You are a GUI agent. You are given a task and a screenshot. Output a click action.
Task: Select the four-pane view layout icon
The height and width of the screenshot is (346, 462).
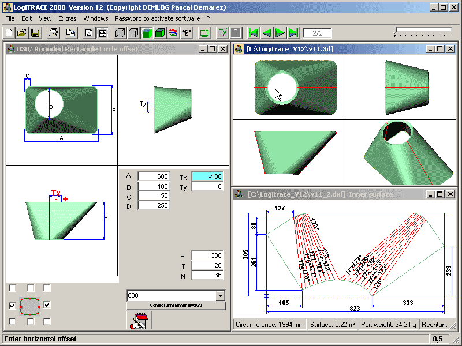[x=103, y=33]
